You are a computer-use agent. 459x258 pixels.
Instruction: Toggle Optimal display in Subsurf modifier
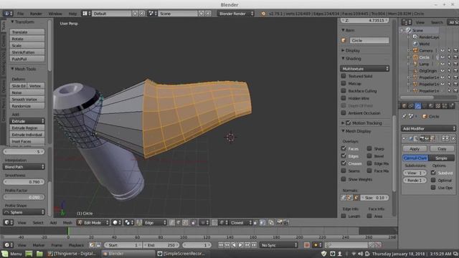tap(433, 180)
